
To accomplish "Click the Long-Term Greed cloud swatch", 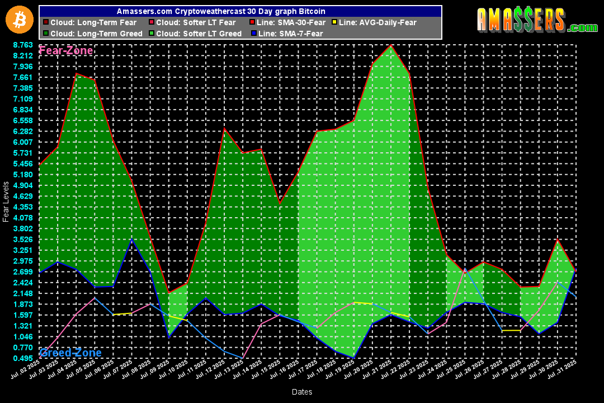I will (46, 34).
